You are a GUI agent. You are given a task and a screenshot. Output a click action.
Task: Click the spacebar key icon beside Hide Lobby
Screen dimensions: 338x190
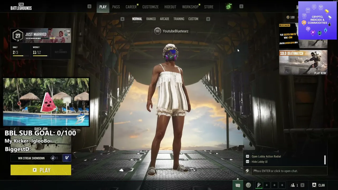(x=247, y=162)
